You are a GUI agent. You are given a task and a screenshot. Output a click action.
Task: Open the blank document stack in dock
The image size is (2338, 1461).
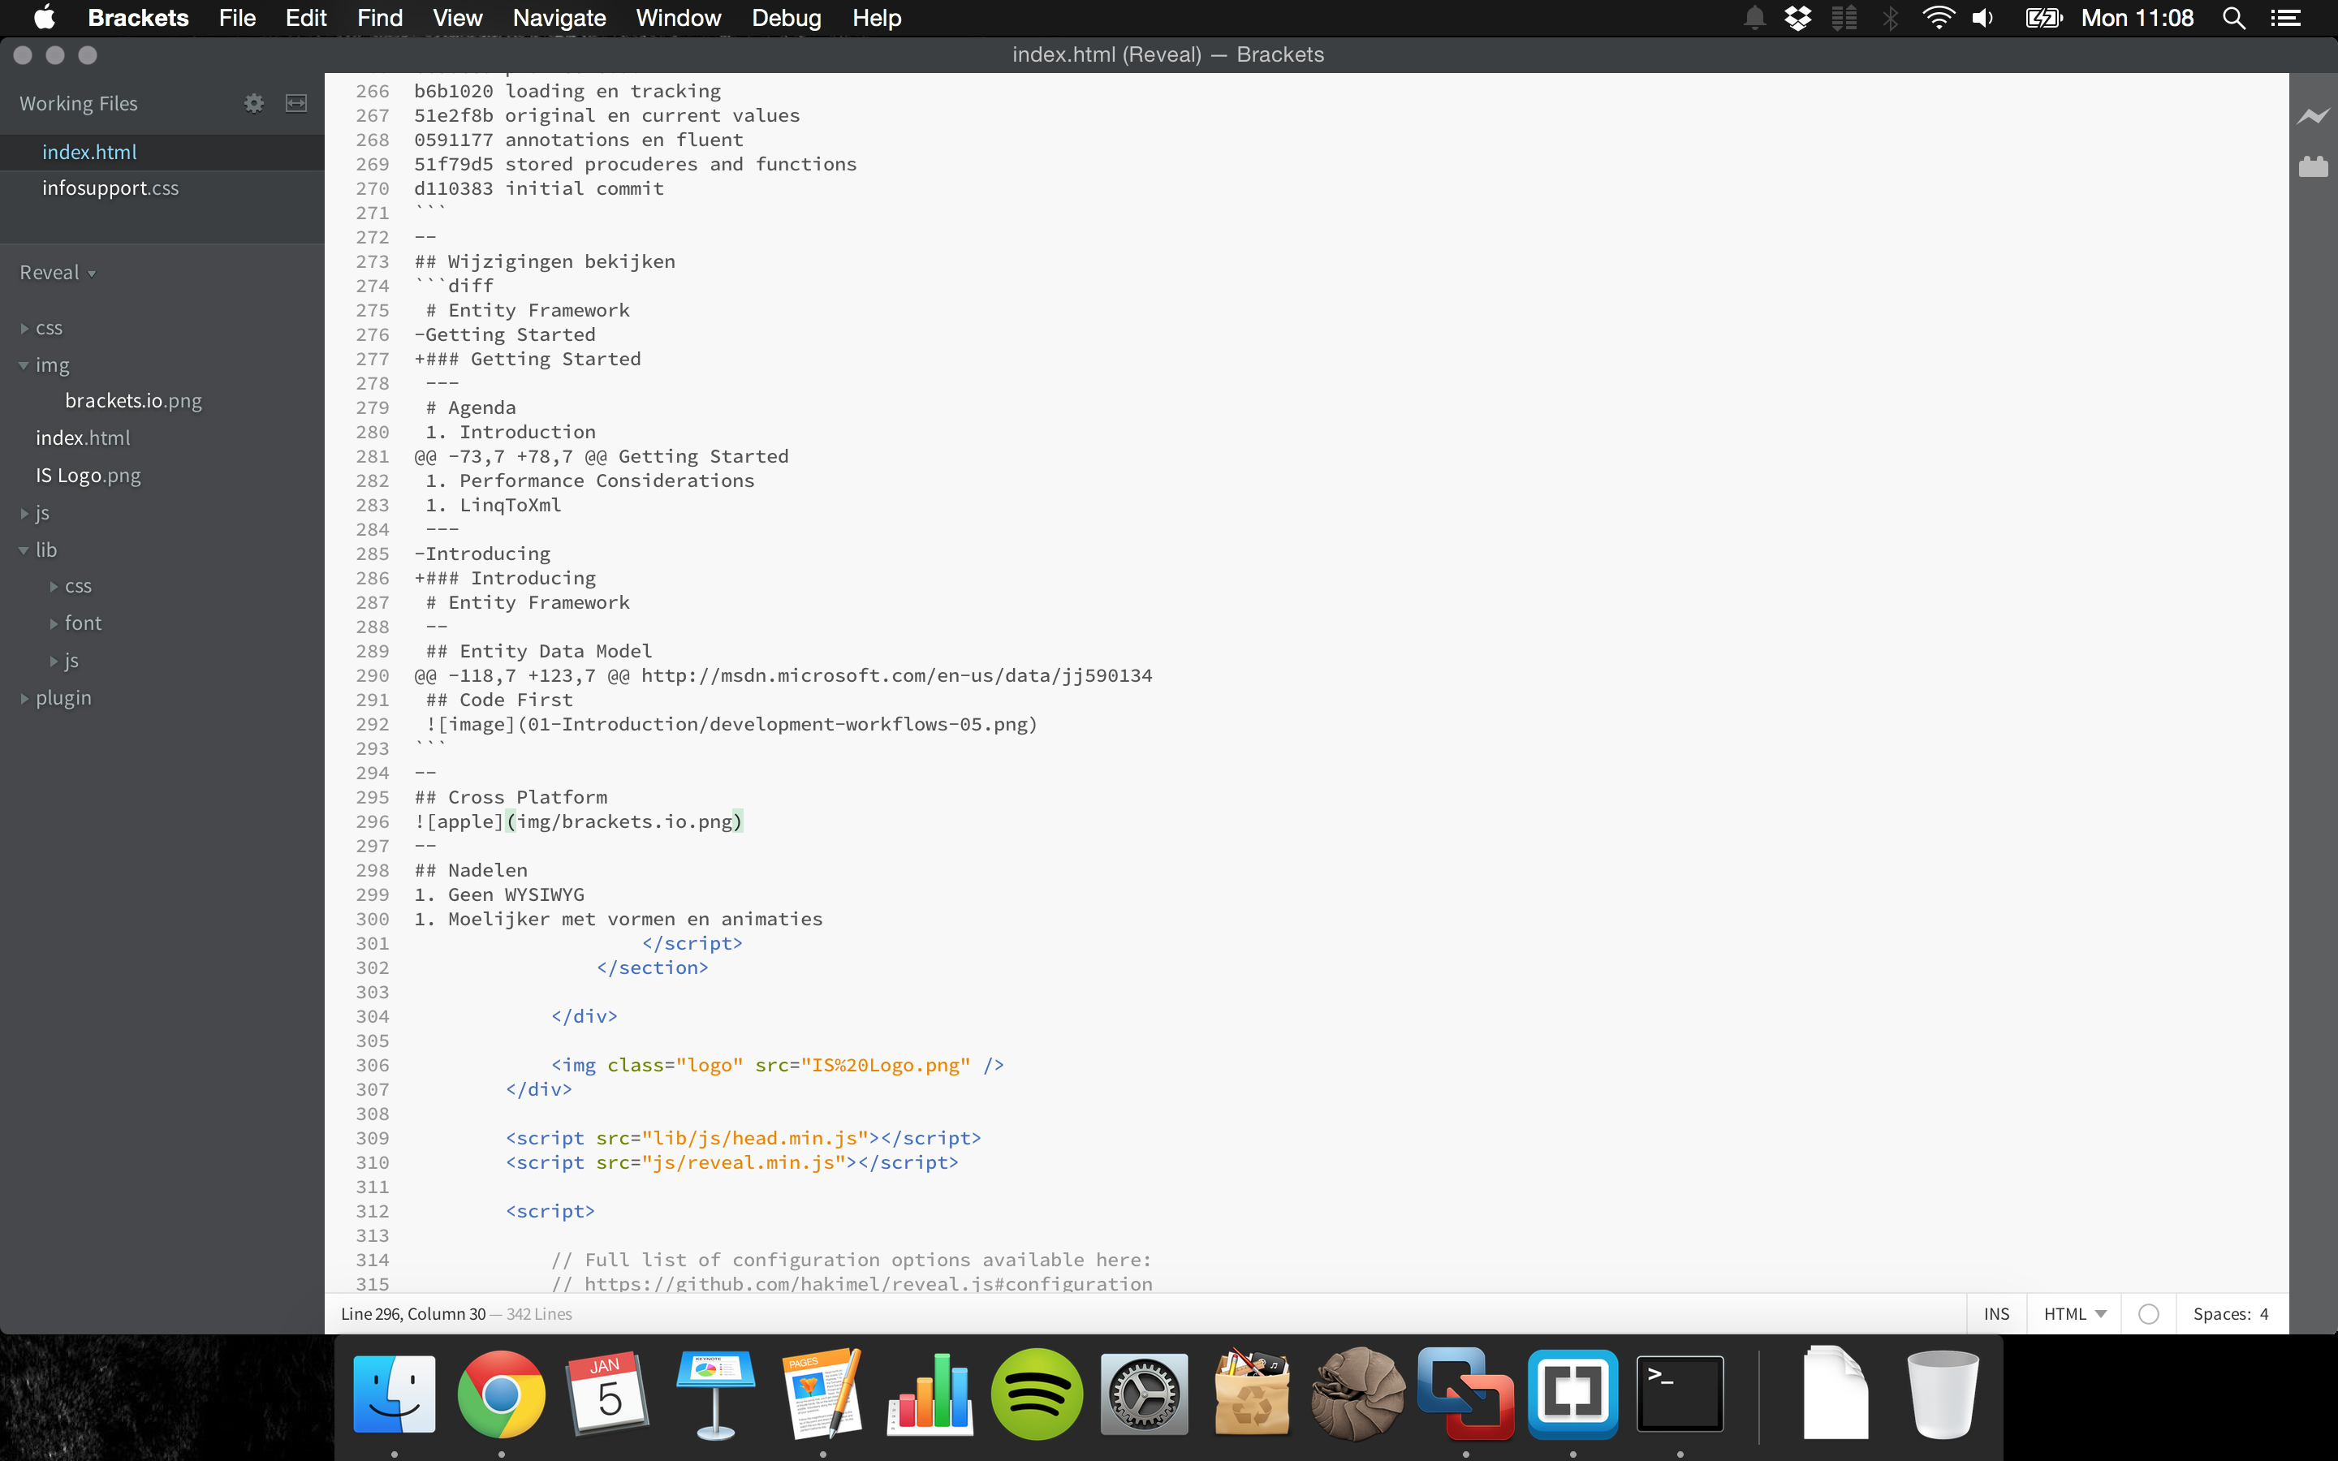click(1835, 1394)
